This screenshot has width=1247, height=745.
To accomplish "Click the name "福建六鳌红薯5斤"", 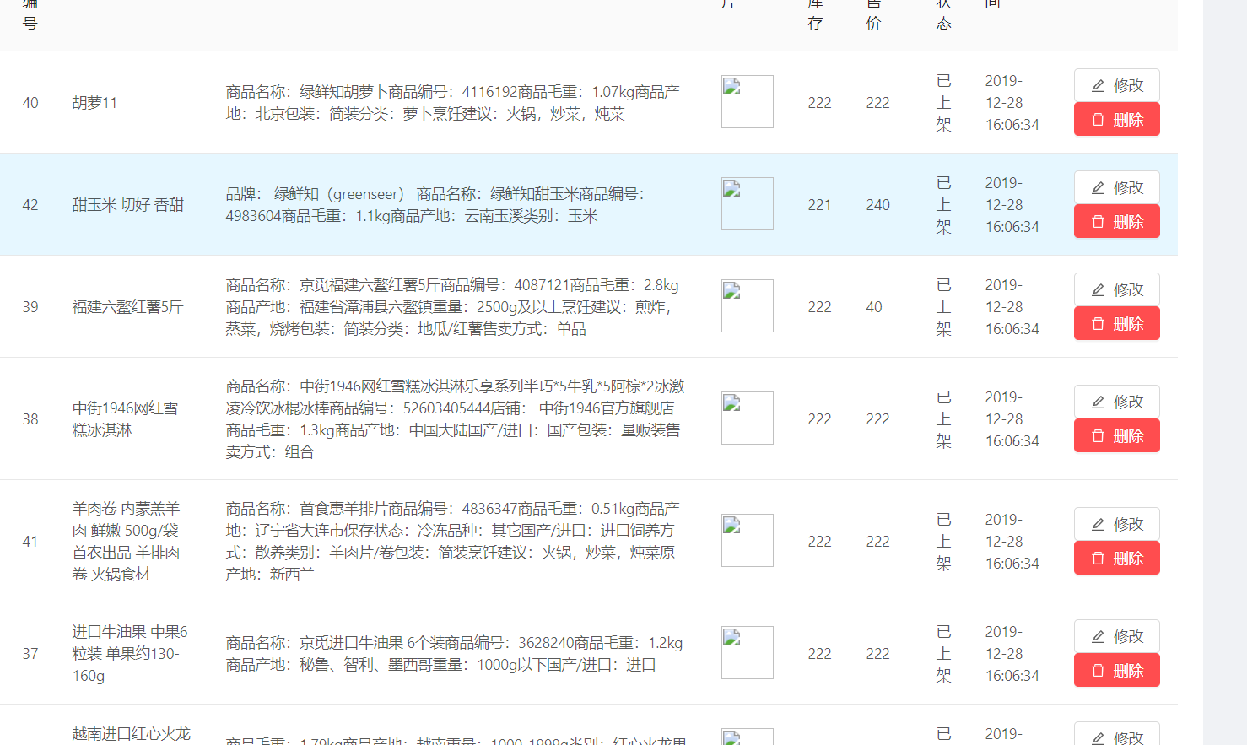I will point(127,307).
